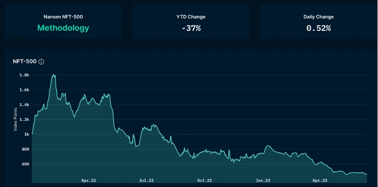Image resolution: width=378 pixels, height=187 pixels.
Task: Click the 1.8k y-axis label
Action: (x=24, y=75)
